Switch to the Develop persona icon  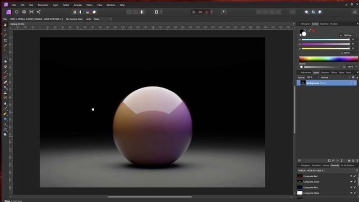click(24, 12)
